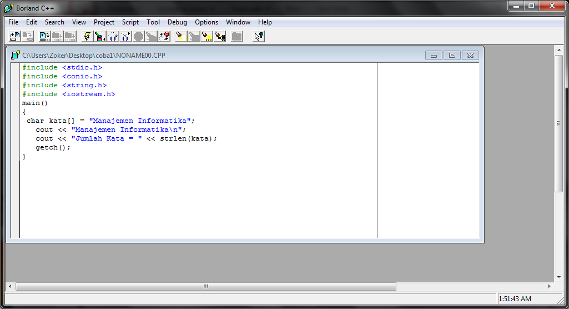Click the file path title C:\Users\Zoker\Desktop\coba1\NONAME00.CPP
Image resolution: width=569 pixels, height=309 pixels.
pyautogui.click(x=94, y=56)
